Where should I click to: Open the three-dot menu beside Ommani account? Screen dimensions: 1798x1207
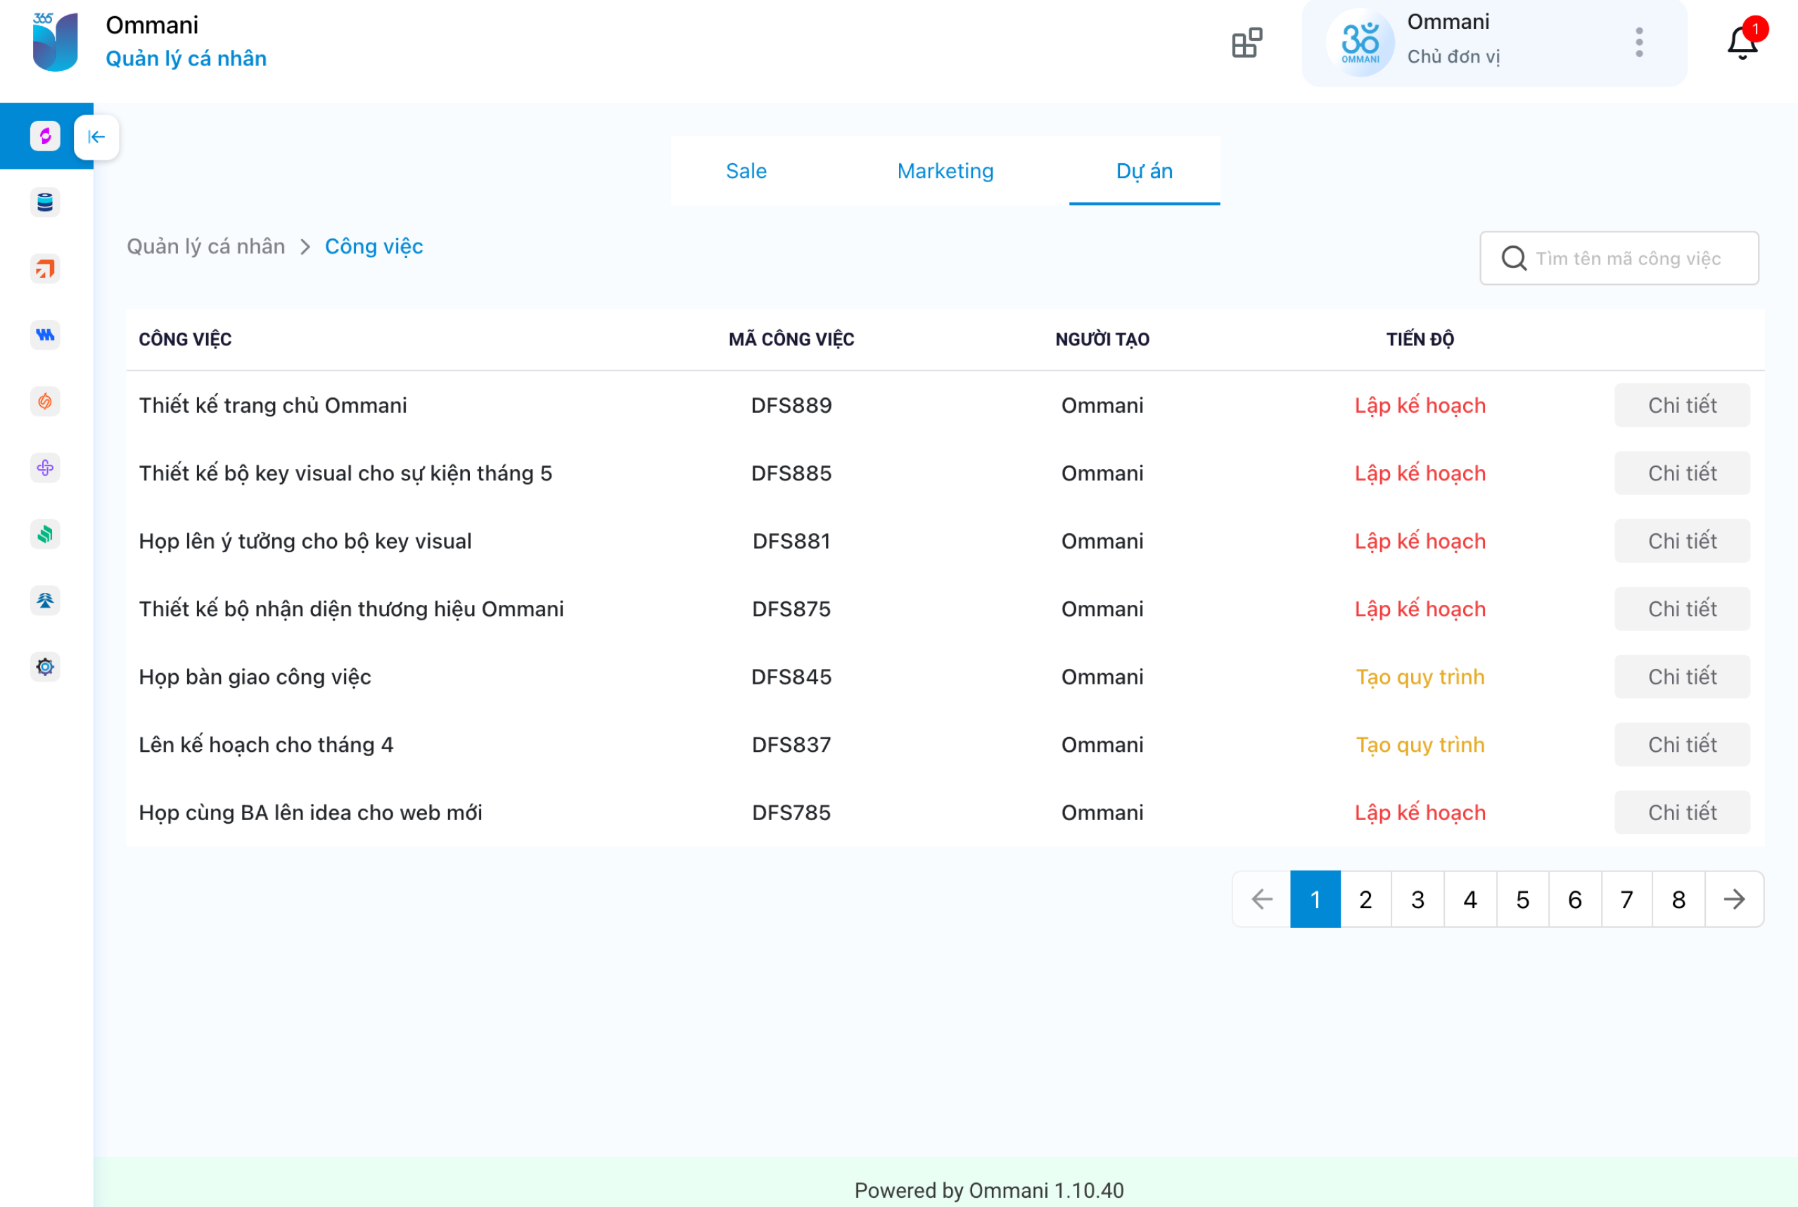click(x=1640, y=43)
